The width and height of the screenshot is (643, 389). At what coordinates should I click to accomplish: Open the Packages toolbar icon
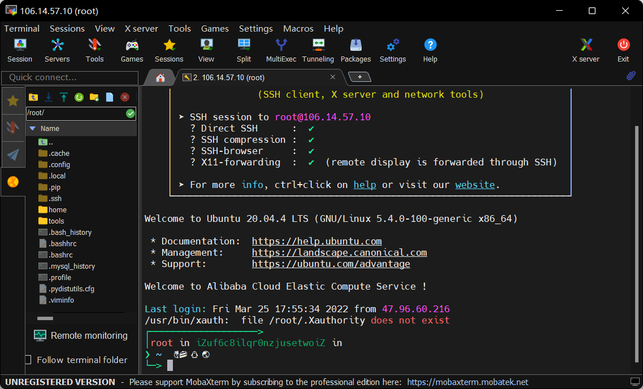(355, 50)
